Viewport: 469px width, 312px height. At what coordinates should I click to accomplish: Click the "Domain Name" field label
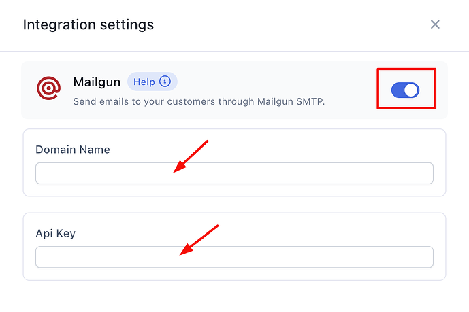[72, 150]
